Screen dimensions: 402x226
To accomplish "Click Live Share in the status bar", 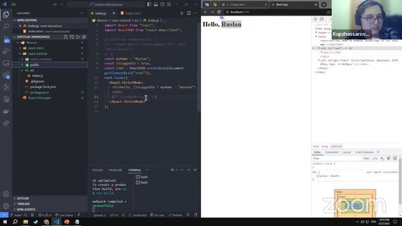I will coord(64,215).
